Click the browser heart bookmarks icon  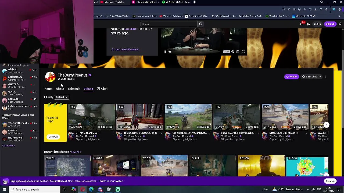click(310, 9)
